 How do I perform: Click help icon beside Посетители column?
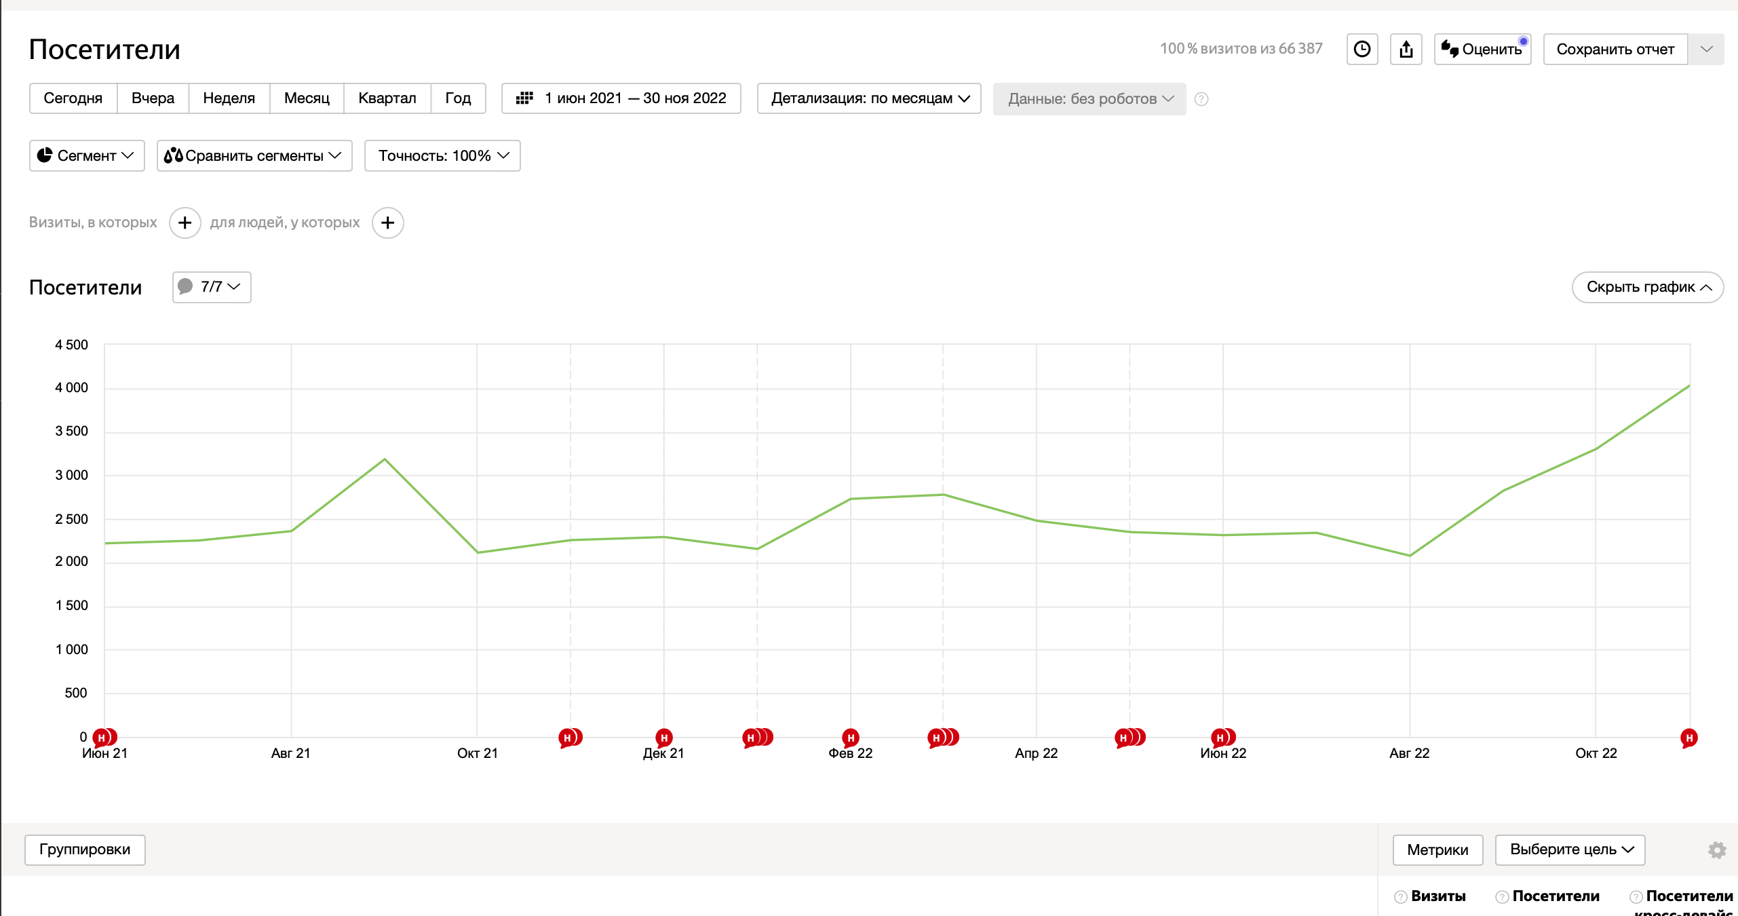pos(1502,897)
